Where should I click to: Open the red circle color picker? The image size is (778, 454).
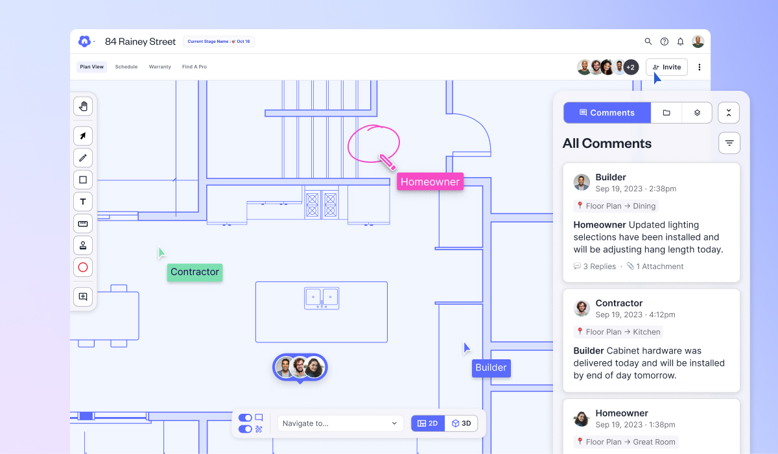[83, 267]
